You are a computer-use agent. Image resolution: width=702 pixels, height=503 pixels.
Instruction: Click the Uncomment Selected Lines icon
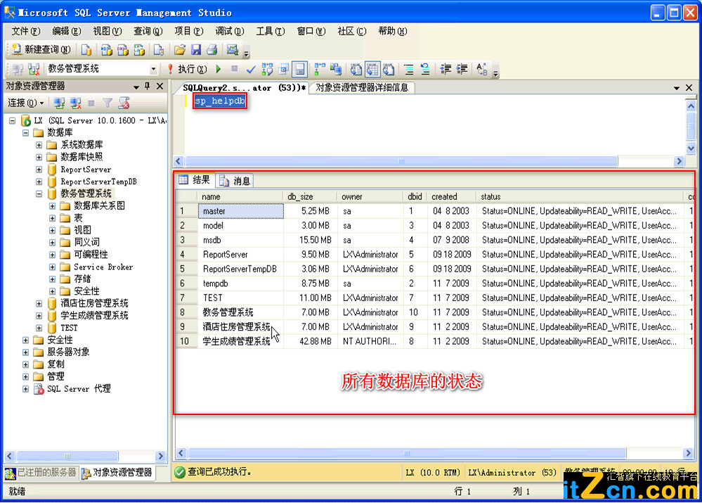(x=425, y=69)
